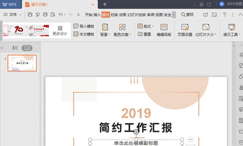Open the 版式 layout dropdown

click(x=145, y=26)
